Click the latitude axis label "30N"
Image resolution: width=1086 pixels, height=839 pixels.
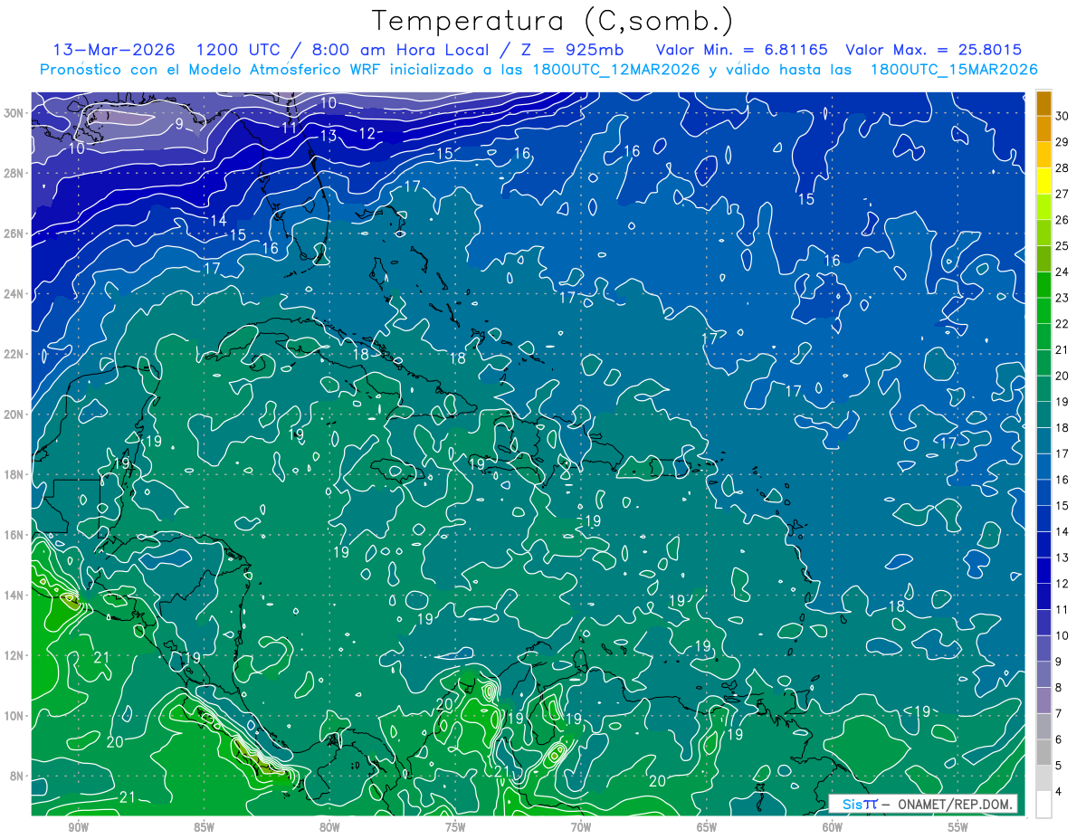pos(15,112)
